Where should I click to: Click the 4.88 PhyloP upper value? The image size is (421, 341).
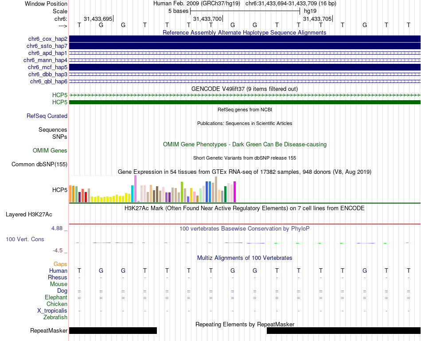pos(57,228)
